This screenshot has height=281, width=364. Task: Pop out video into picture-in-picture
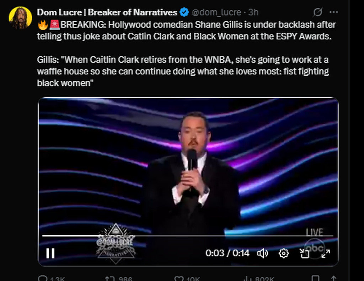(304, 253)
